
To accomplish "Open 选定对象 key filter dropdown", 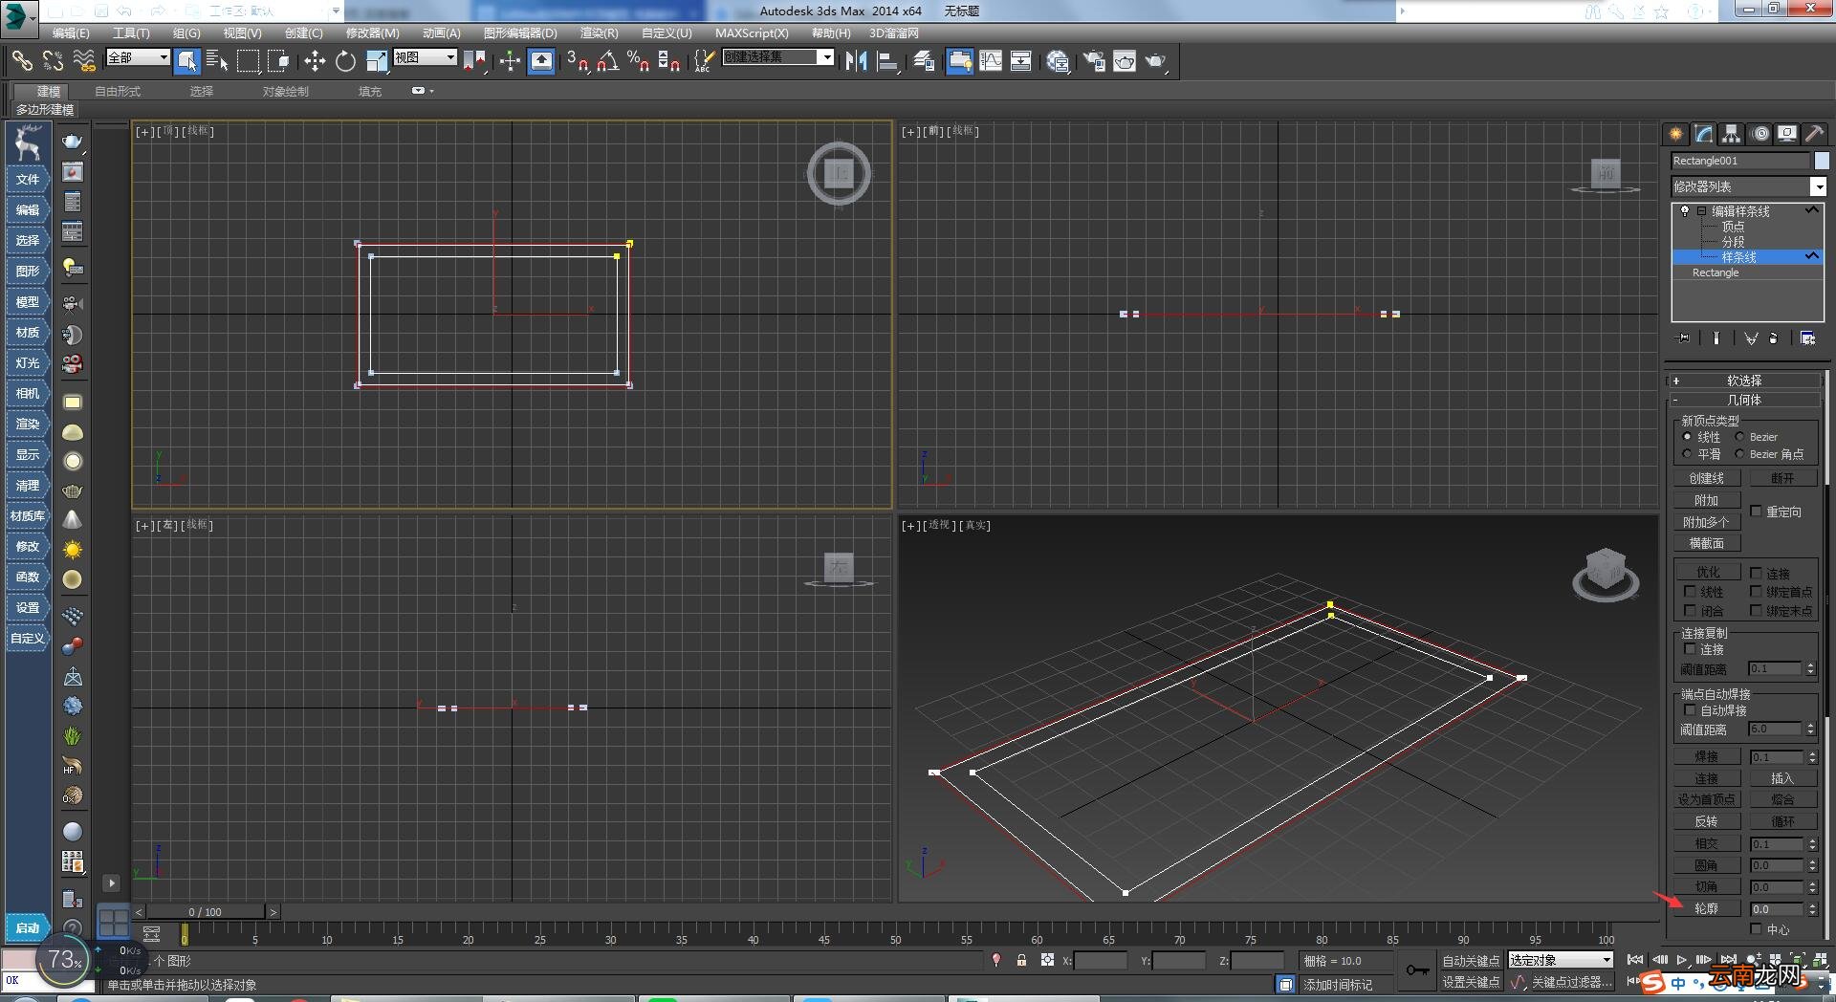I will [x=1561, y=960].
